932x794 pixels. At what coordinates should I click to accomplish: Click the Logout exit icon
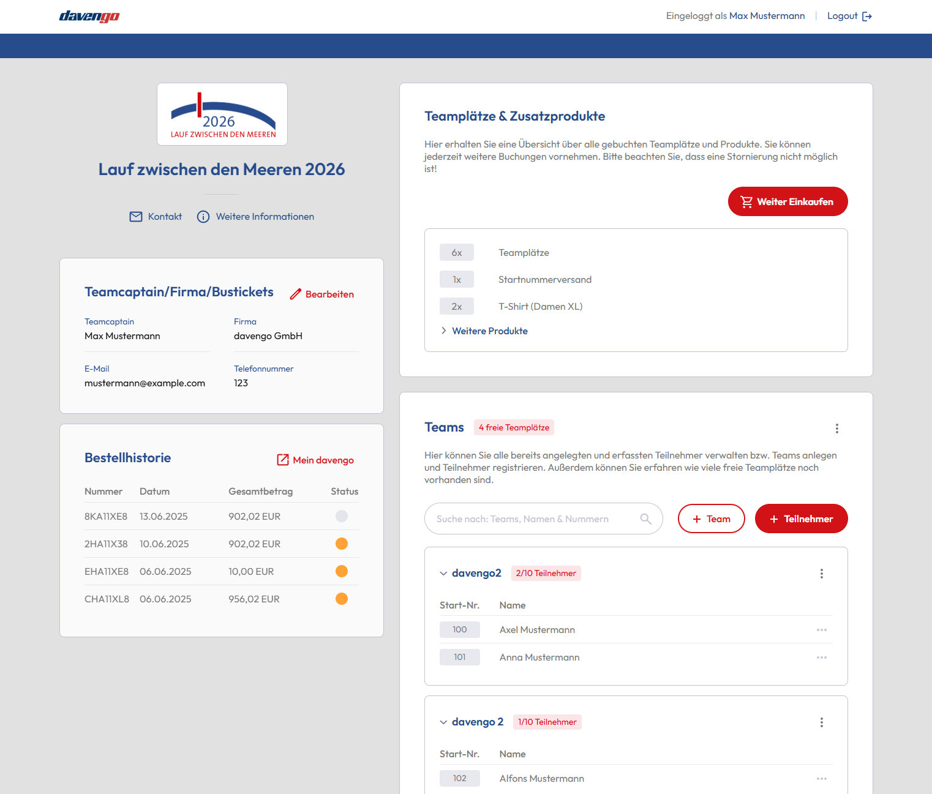pyautogui.click(x=866, y=17)
